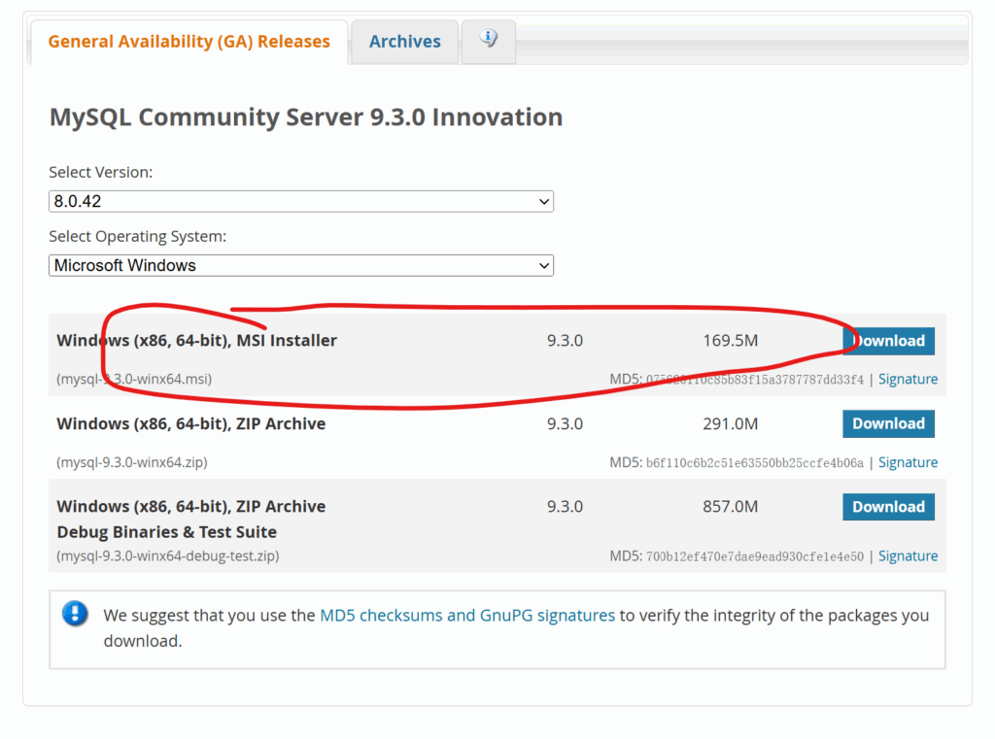Download the Debug Binaries & Test Suite
Screen dimensions: 995x739
[888, 507]
